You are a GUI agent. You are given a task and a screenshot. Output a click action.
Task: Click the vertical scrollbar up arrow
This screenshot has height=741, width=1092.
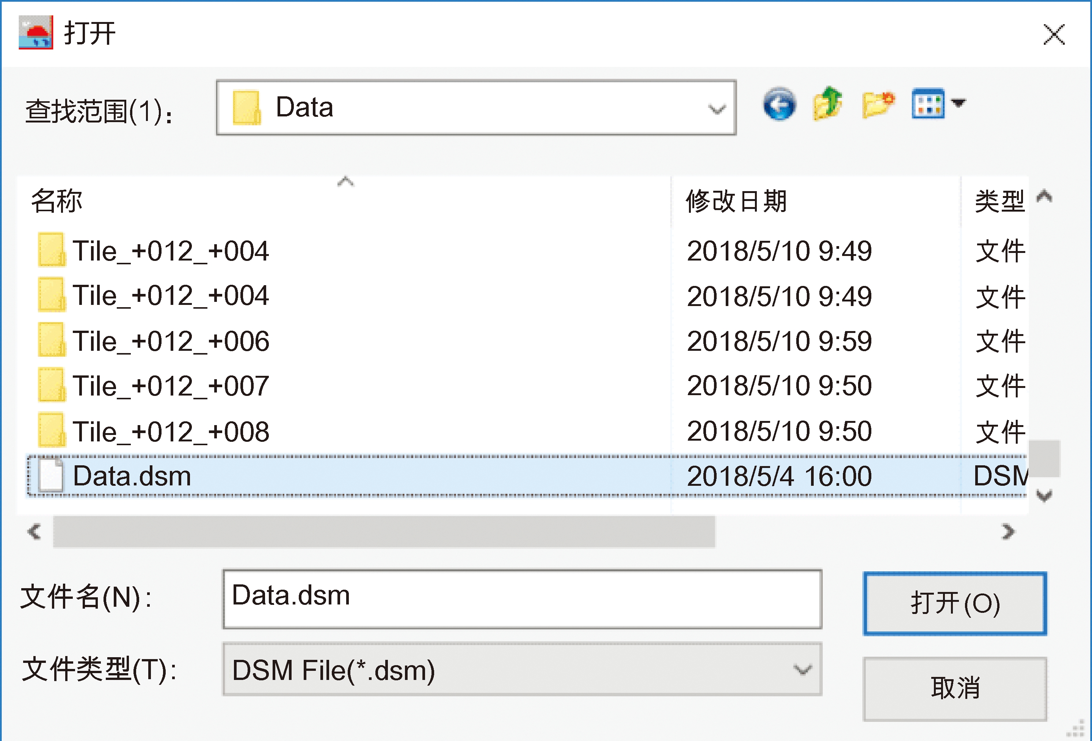(1044, 196)
